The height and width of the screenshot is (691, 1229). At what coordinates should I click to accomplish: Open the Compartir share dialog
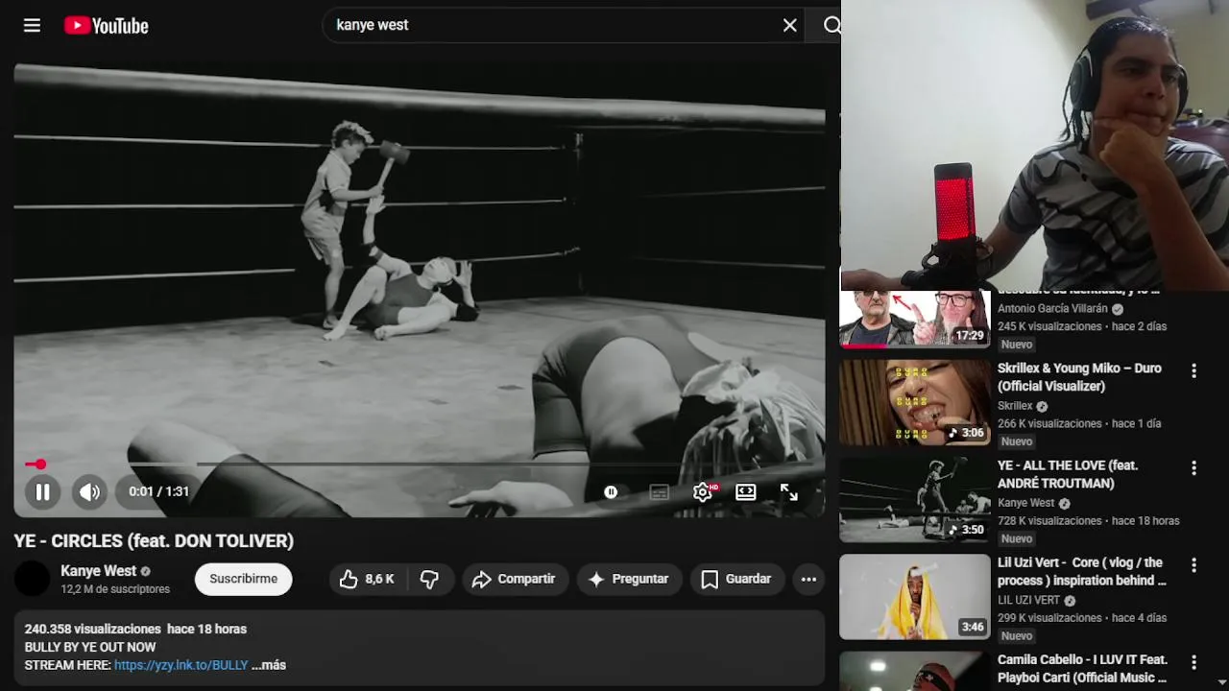tap(514, 579)
